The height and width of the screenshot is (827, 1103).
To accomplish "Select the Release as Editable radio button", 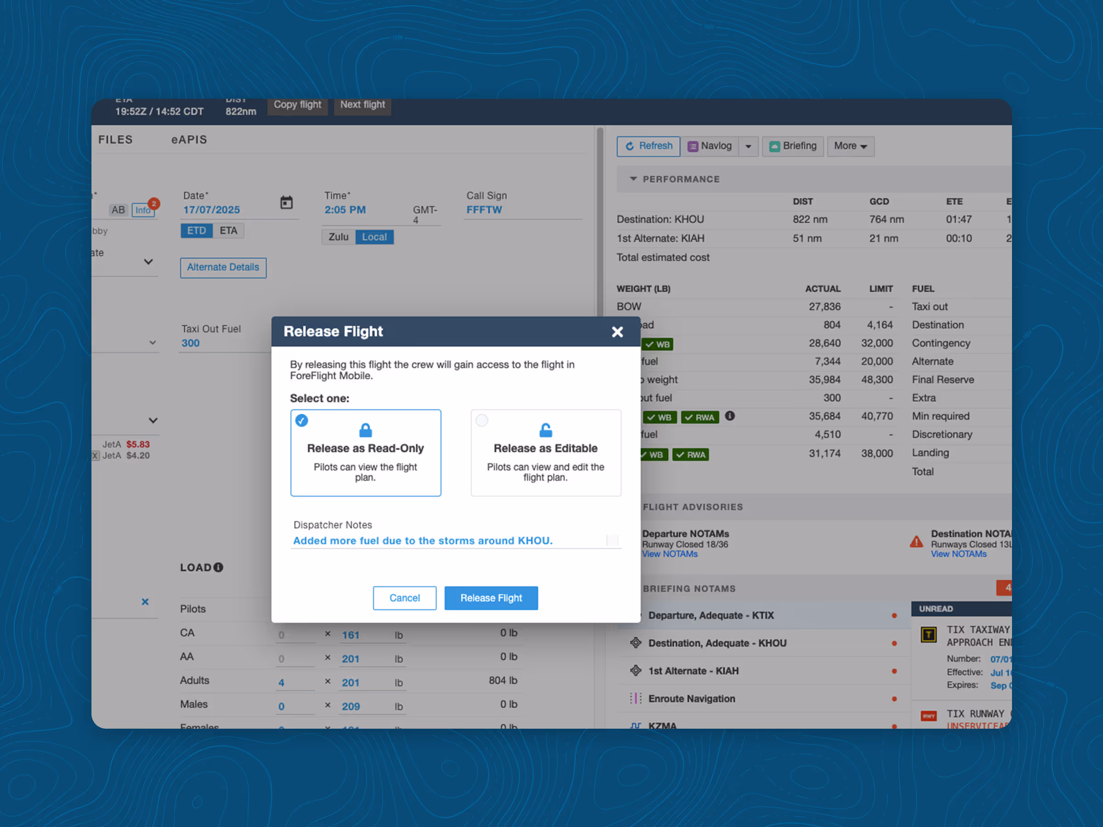I will point(482,420).
